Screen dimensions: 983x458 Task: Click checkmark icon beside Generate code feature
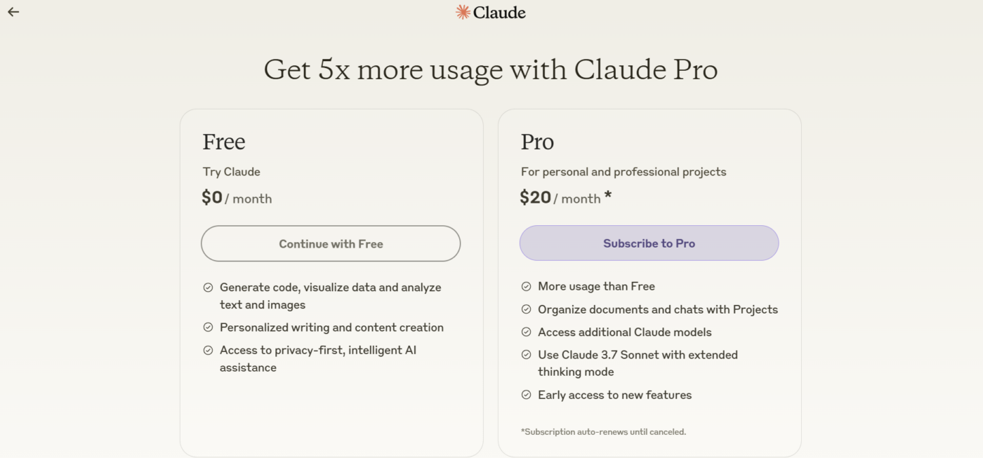tap(208, 288)
